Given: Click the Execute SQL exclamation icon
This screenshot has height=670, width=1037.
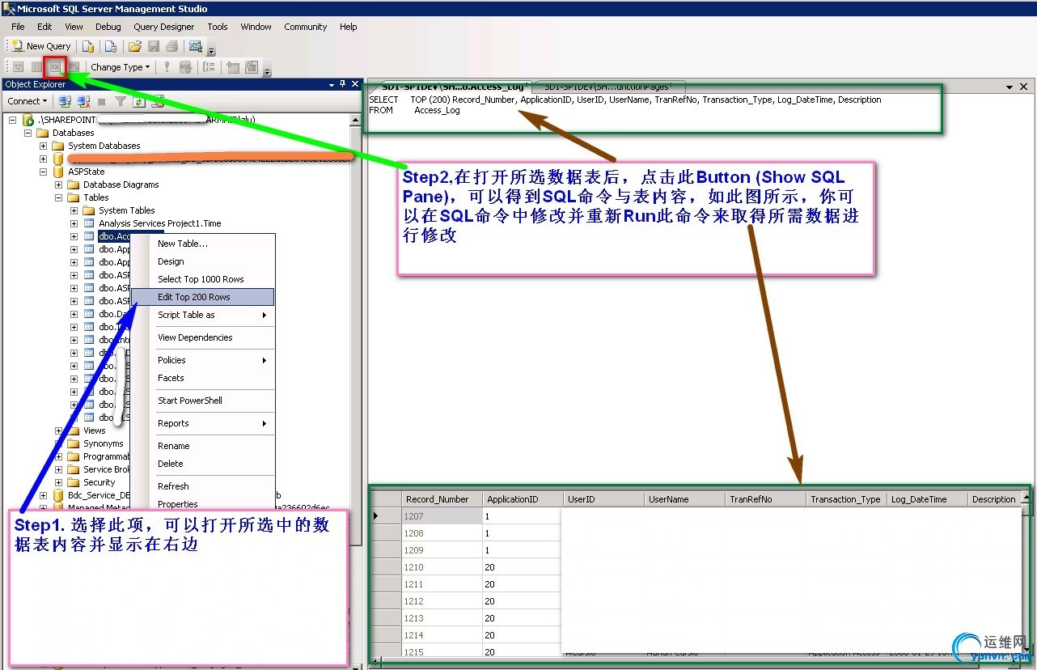Looking at the screenshot, I should [x=167, y=67].
